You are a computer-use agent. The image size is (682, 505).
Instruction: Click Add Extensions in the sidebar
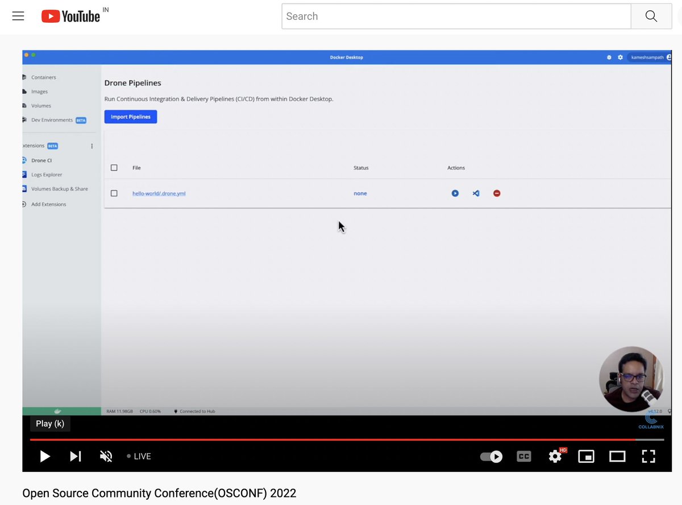48,204
